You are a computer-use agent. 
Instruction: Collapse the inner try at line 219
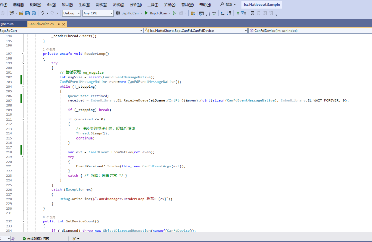23,157
